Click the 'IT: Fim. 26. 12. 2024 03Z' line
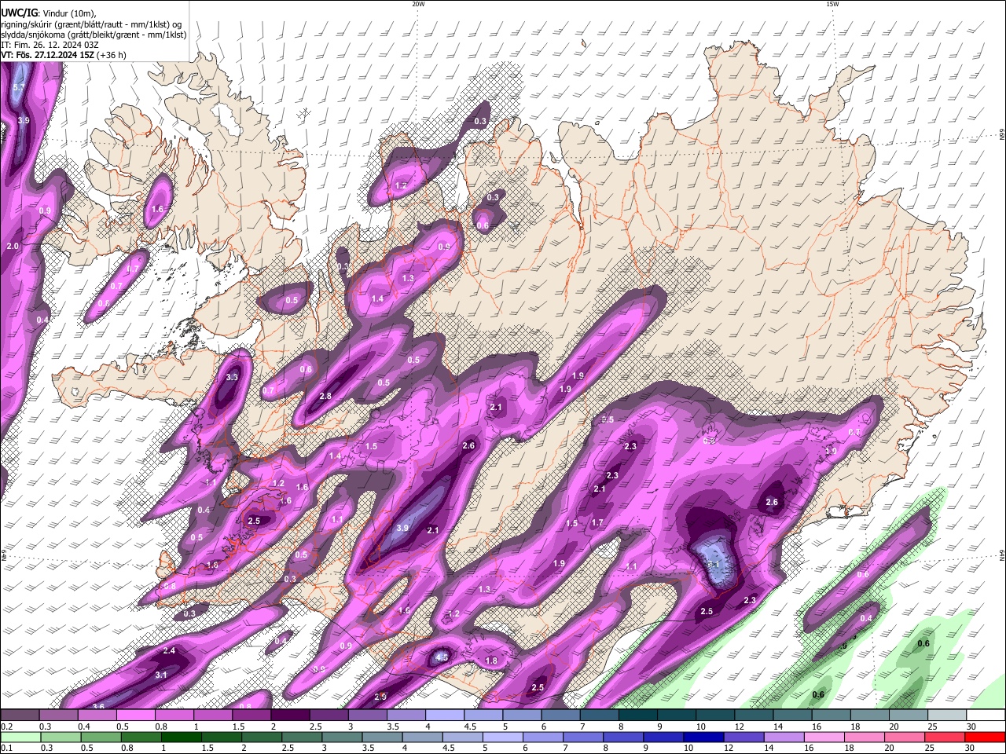 coord(50,45)
